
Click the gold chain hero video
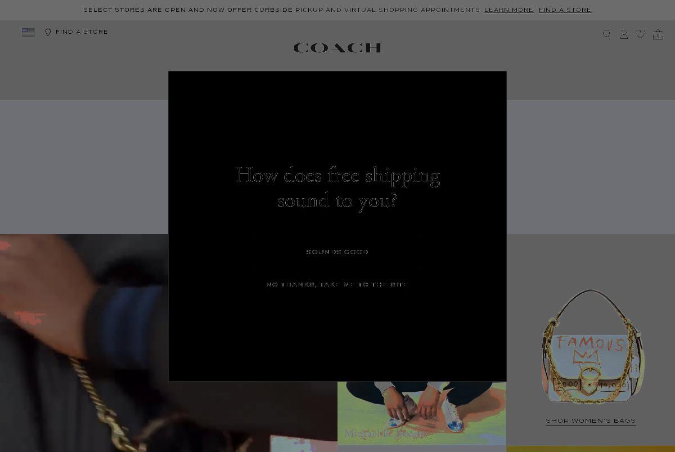pyautogui.click(x=84, y=343)
